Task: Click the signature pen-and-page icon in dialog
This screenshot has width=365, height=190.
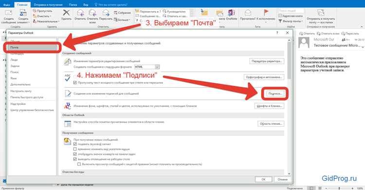Action: pos(68,94)
